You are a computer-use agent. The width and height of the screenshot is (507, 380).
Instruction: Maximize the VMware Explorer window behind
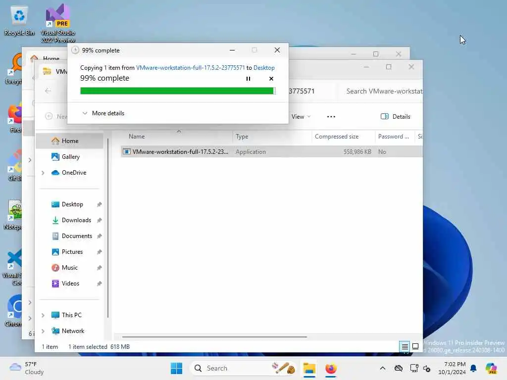(389, 67)
